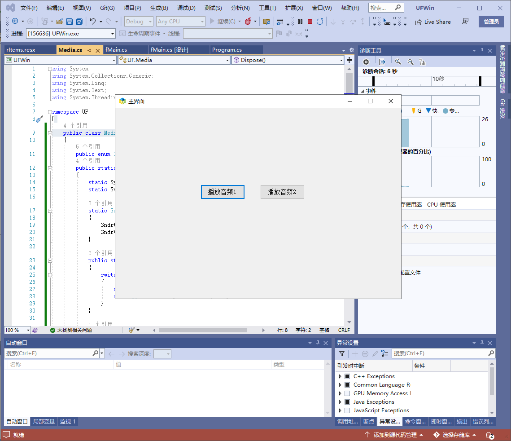
Task: Switch to the 局部变量 tab
Action: point(44,421)
